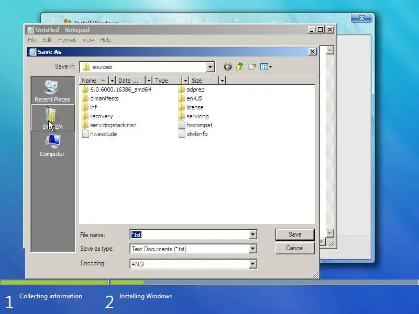
Task: Close the Save As dialog
Action: click(x=313, y=51)
